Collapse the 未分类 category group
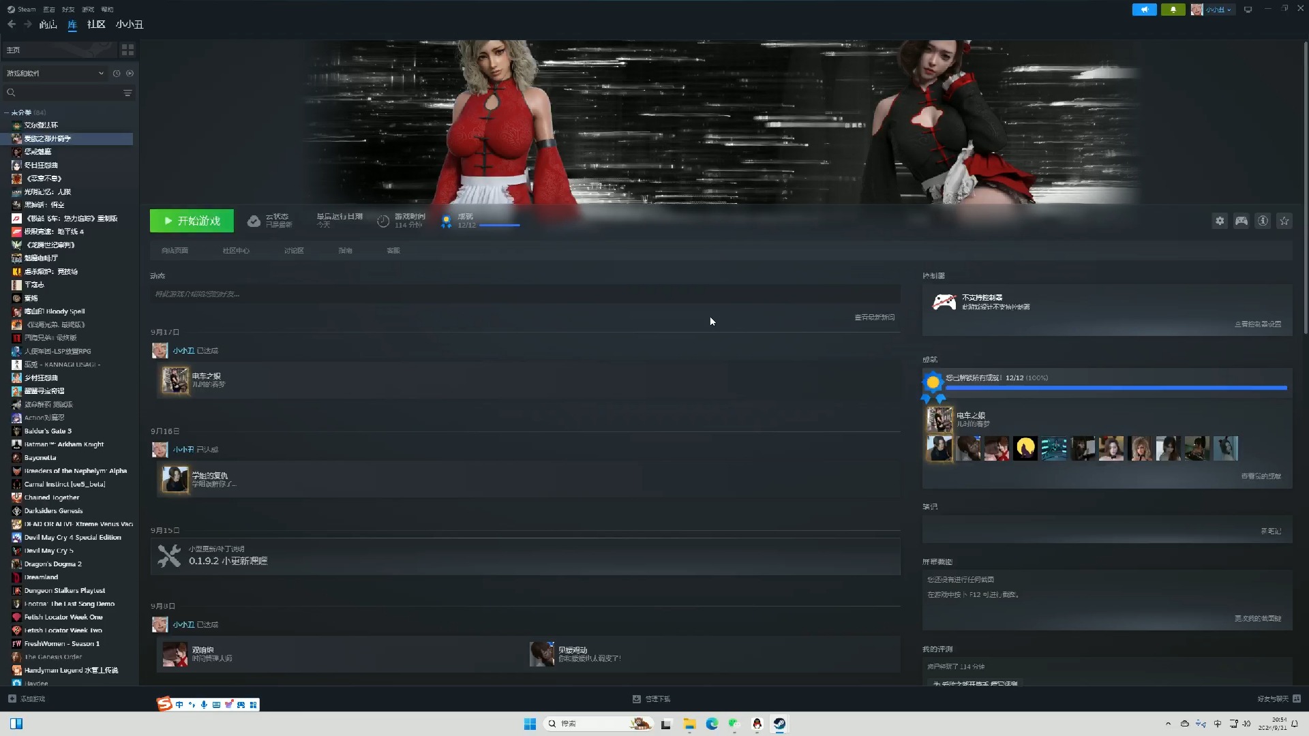 click(6, 112)
